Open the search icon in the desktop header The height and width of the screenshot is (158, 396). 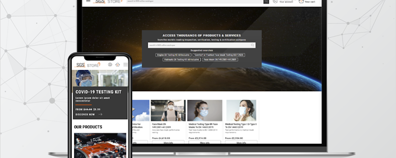coord(266,2)
